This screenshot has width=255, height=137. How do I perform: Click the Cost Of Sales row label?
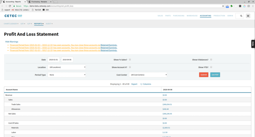(x=14, y=123)
